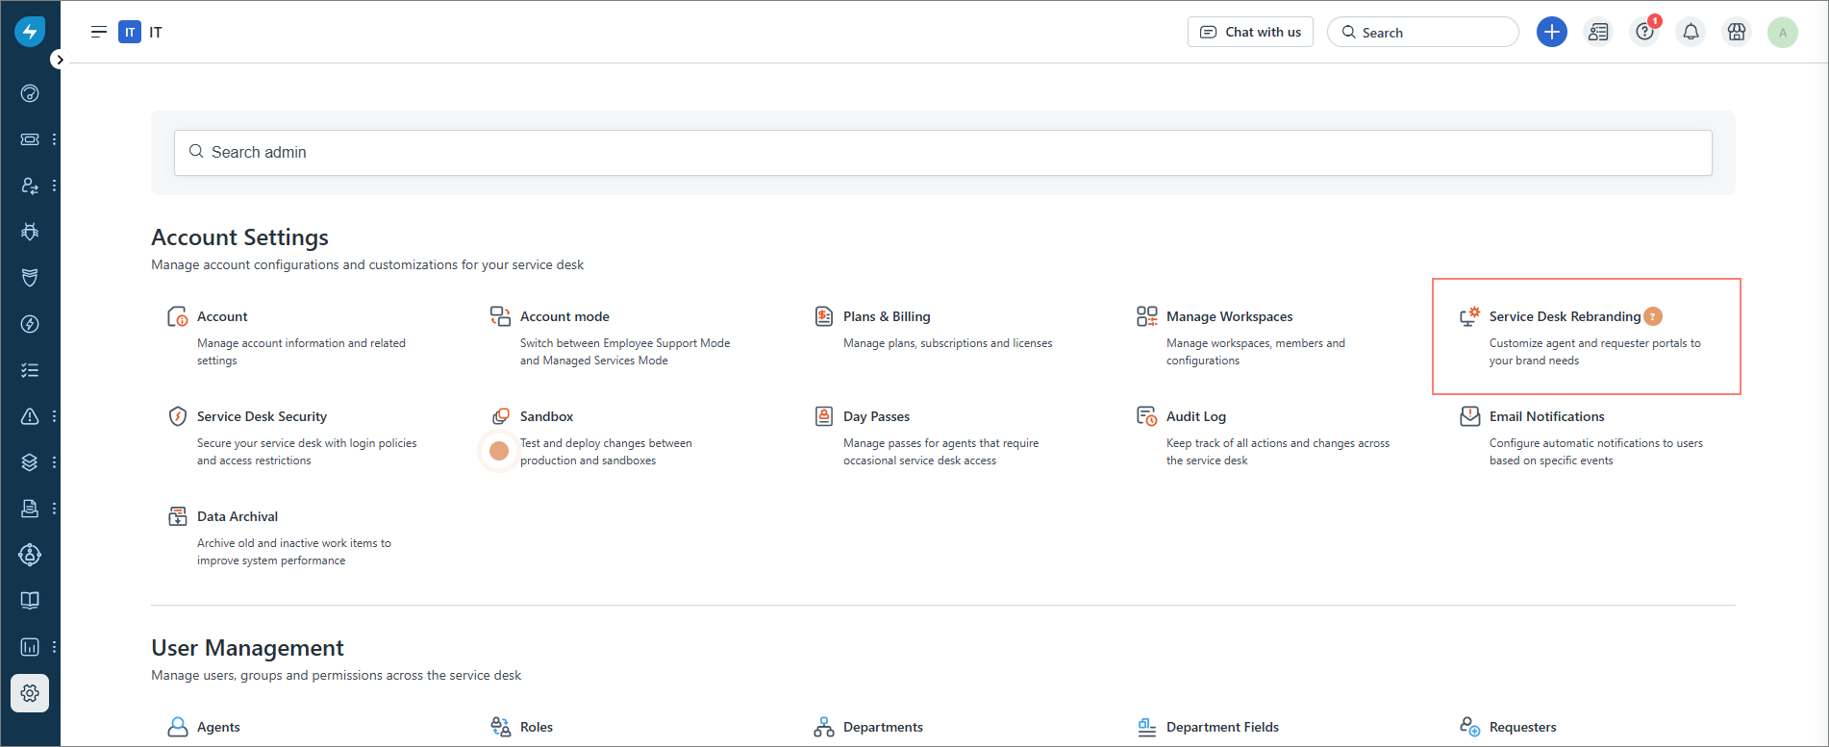The image size is (1829, 747).
Task: Click the marketplace store icon in header
Action: pos(1737,32)
